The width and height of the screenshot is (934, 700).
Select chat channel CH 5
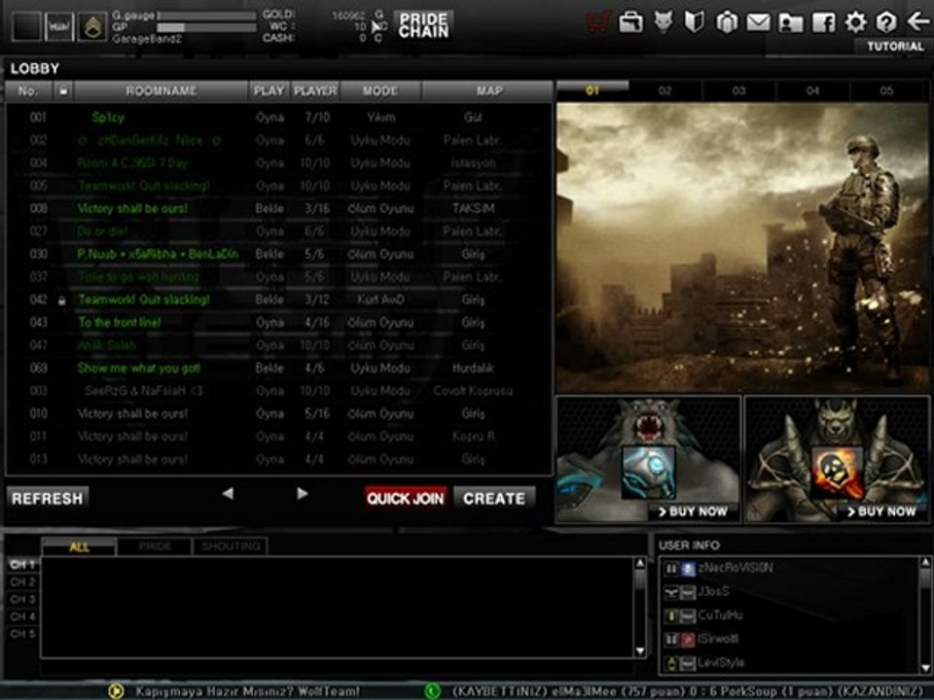click(x=22, y=634)
